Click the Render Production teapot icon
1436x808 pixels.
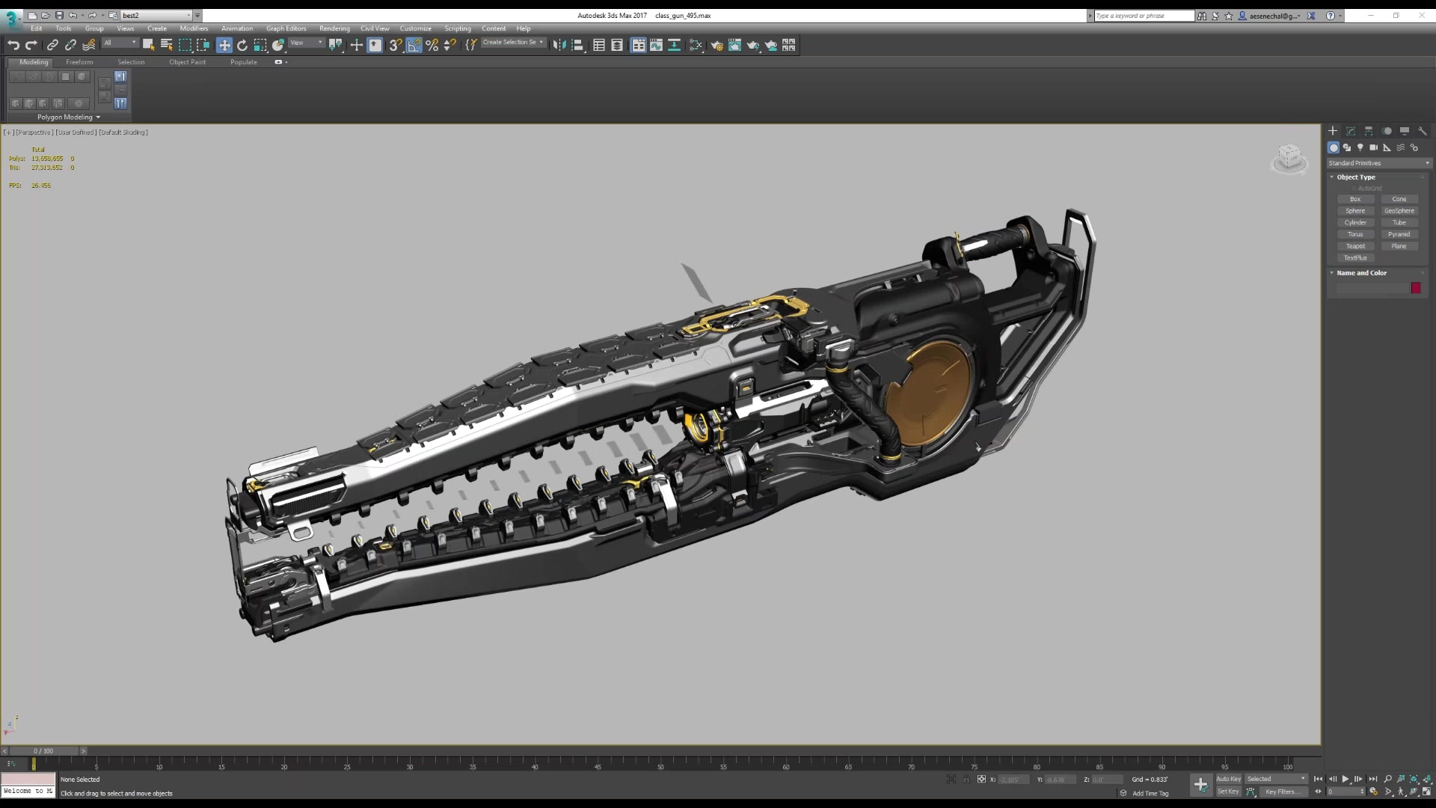[x=753, y=46]
